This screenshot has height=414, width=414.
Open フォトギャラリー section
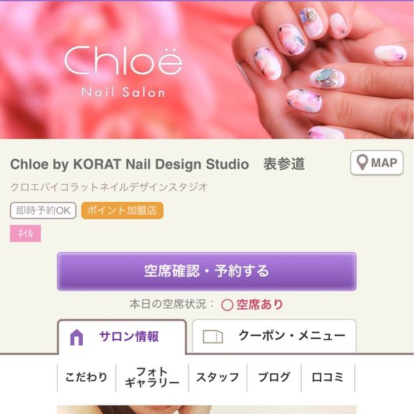(152, 377)
